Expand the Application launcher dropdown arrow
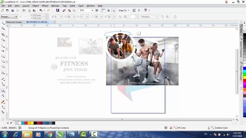The image size is (246, 138). coord(149,10)
